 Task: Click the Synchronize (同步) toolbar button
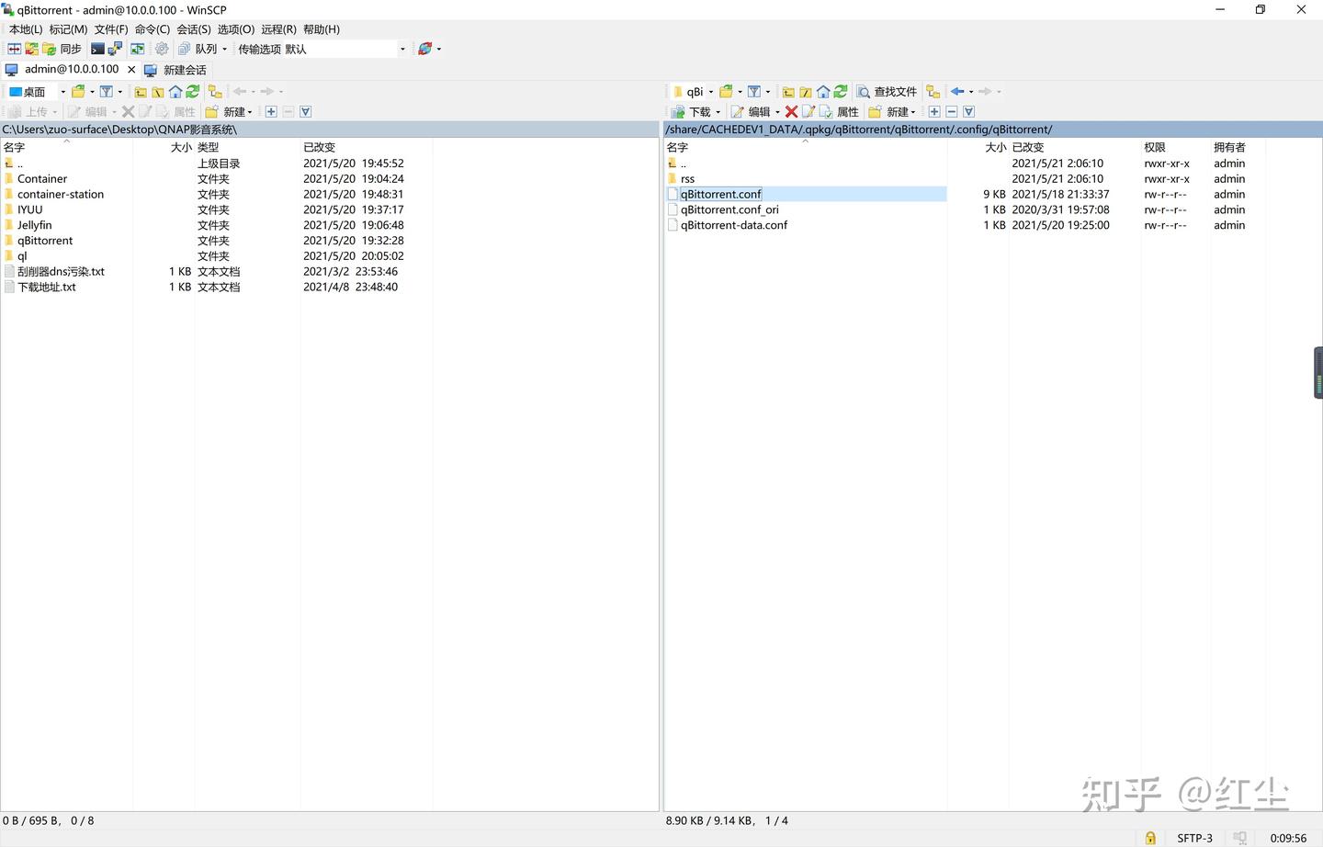[62, 49]
